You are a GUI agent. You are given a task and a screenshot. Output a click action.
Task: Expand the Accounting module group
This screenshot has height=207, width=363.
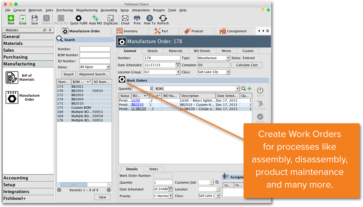coord(28,178)
